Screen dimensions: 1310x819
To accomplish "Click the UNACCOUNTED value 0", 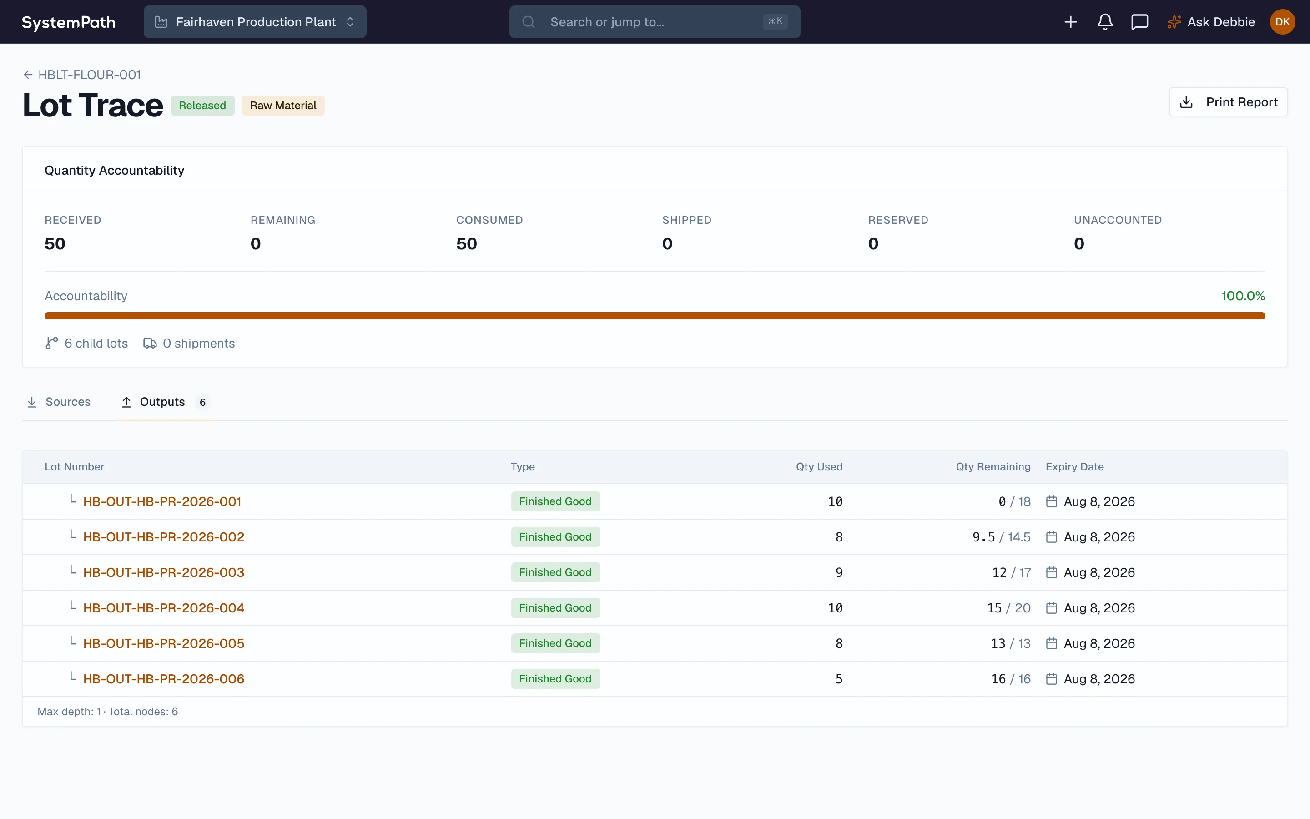I will [1079, 244].
